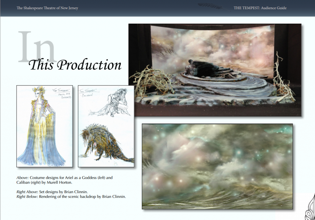The width and height of the screenshot is (315, 220).
Task: Open the Caliban costume design image
Action: (106, 126)
